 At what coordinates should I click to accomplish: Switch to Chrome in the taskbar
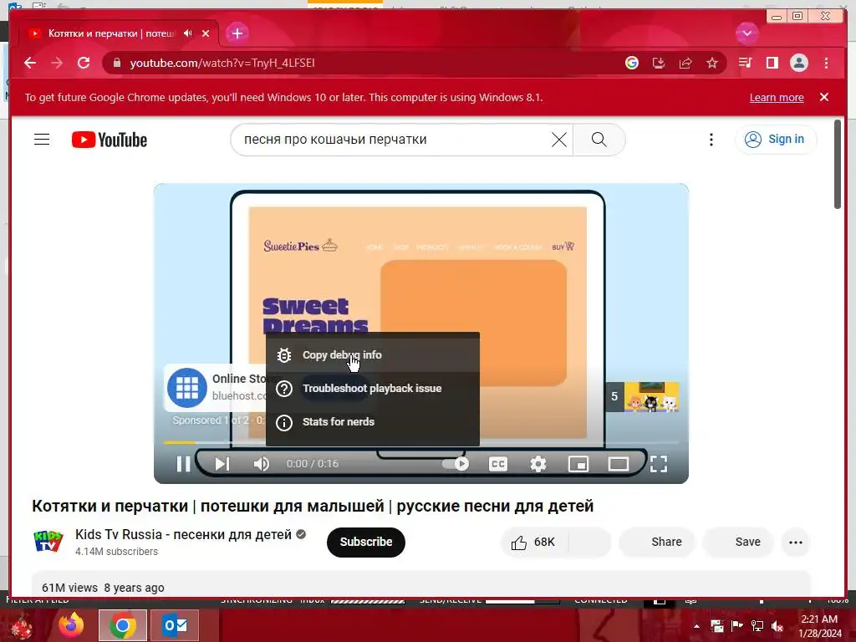click(x=122, y=625)
